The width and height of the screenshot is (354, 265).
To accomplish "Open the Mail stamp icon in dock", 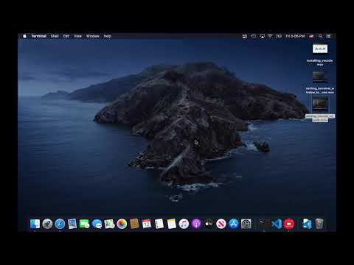I will click(72, 224).
